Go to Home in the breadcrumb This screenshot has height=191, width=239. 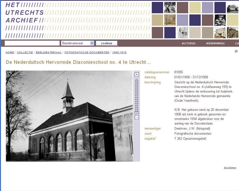pyautogui.click(x=10, y=52)
